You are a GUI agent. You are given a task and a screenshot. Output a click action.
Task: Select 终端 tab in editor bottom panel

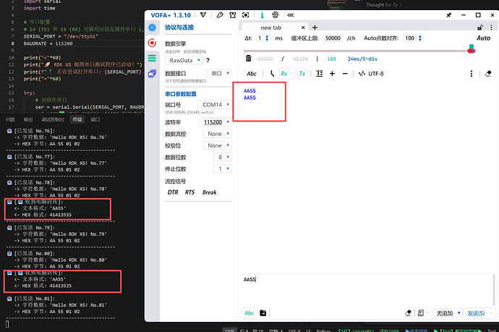click(x=77, y=119)
